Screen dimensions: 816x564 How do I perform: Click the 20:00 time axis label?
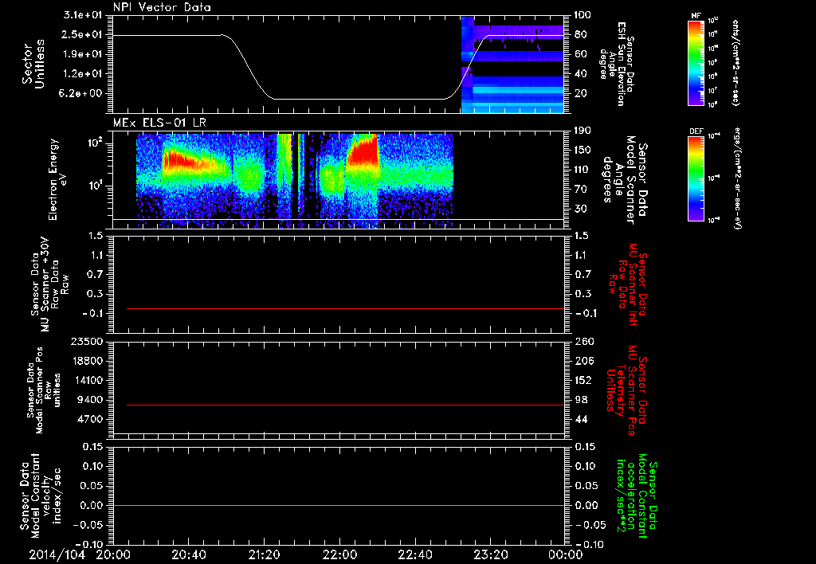point(113,554)
